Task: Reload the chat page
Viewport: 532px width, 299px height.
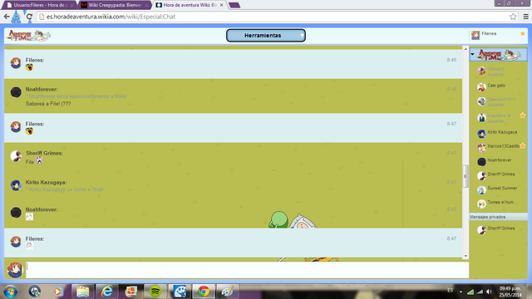Action: [x=29, y=17]
